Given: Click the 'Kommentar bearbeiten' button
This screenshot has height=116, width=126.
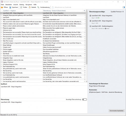Looking at the screenshot, I should click(117, 111).
